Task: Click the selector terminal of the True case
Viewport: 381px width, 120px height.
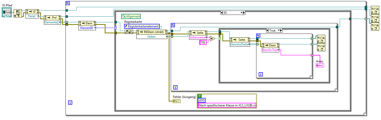Action: (x=220, y=39)
